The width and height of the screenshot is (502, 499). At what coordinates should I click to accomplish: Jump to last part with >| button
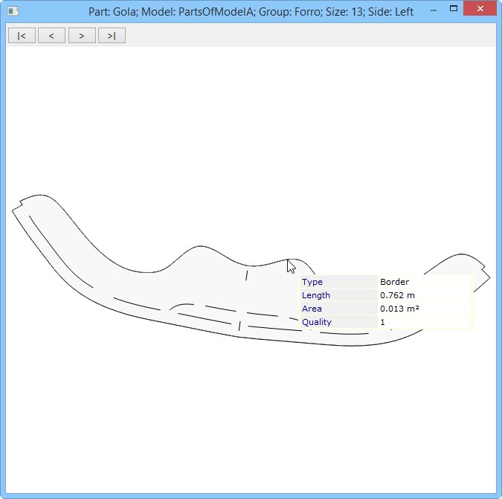pos(112,35)
